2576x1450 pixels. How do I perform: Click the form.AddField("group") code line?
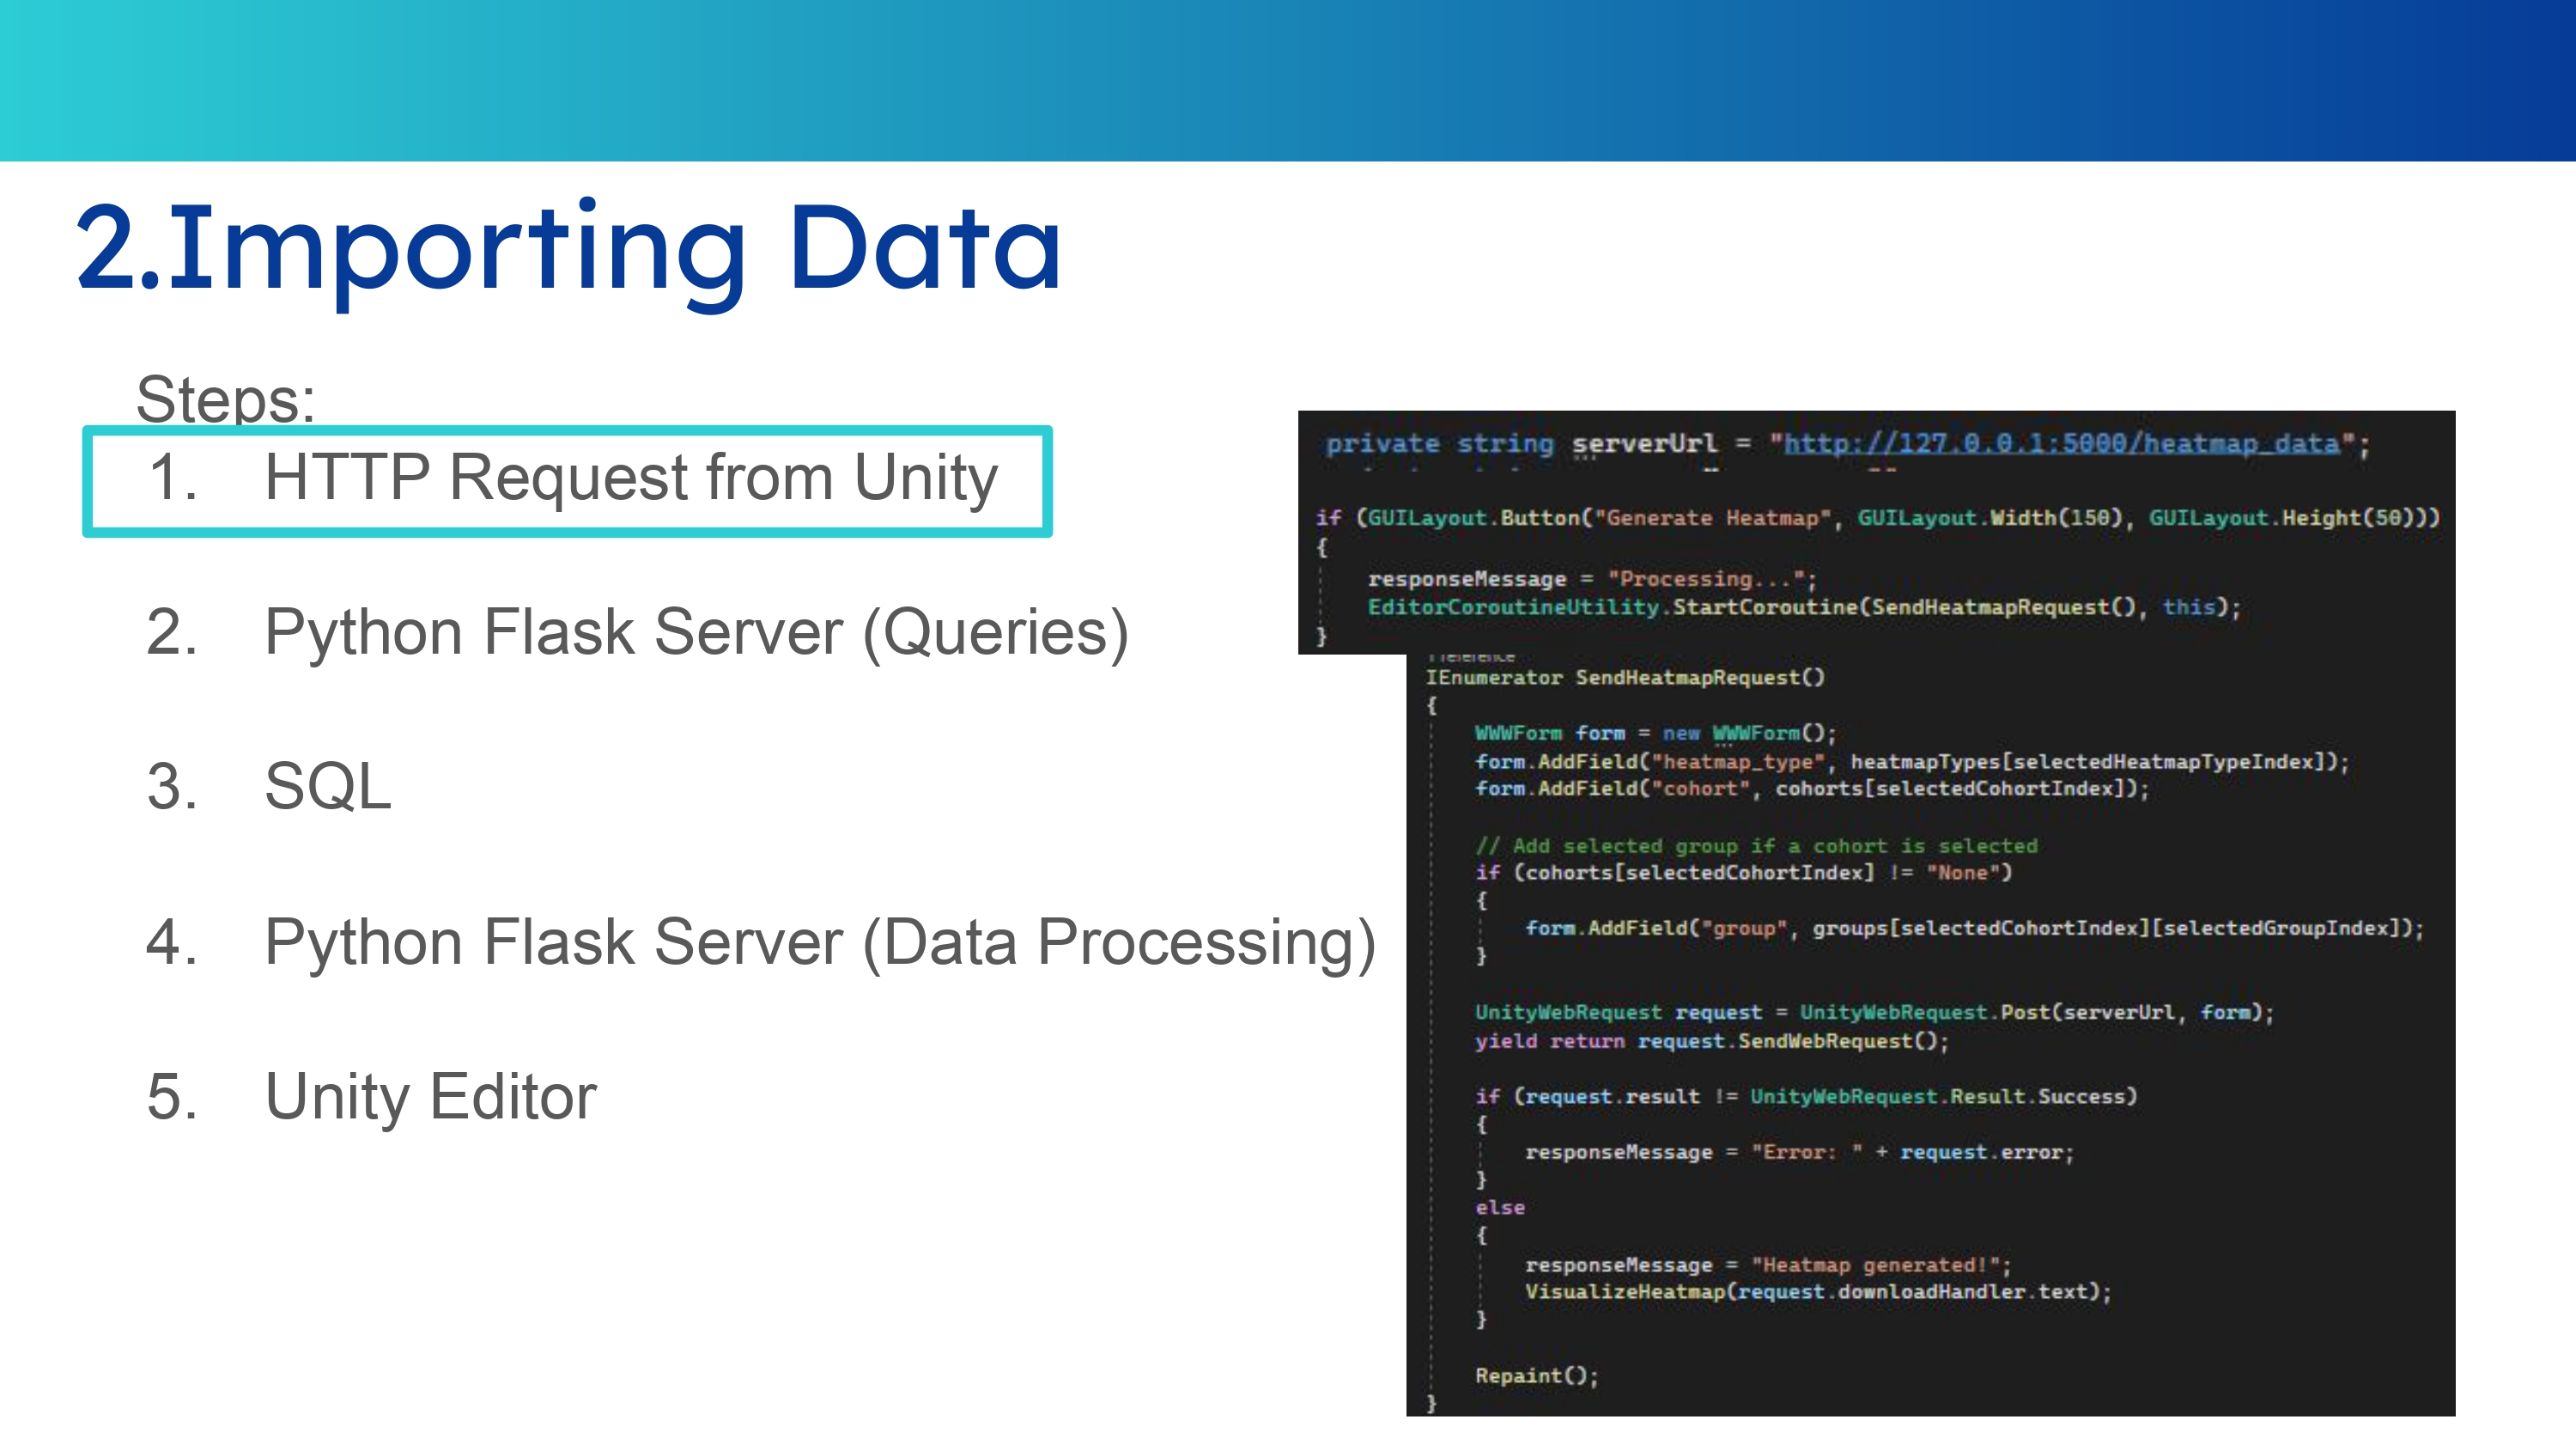[1974, 929]
